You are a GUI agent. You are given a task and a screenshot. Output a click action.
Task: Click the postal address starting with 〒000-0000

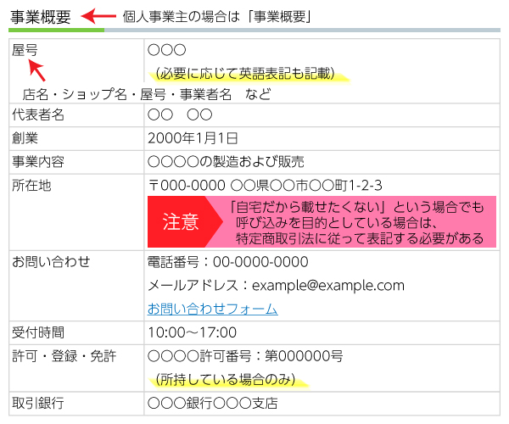coord(265,185)
